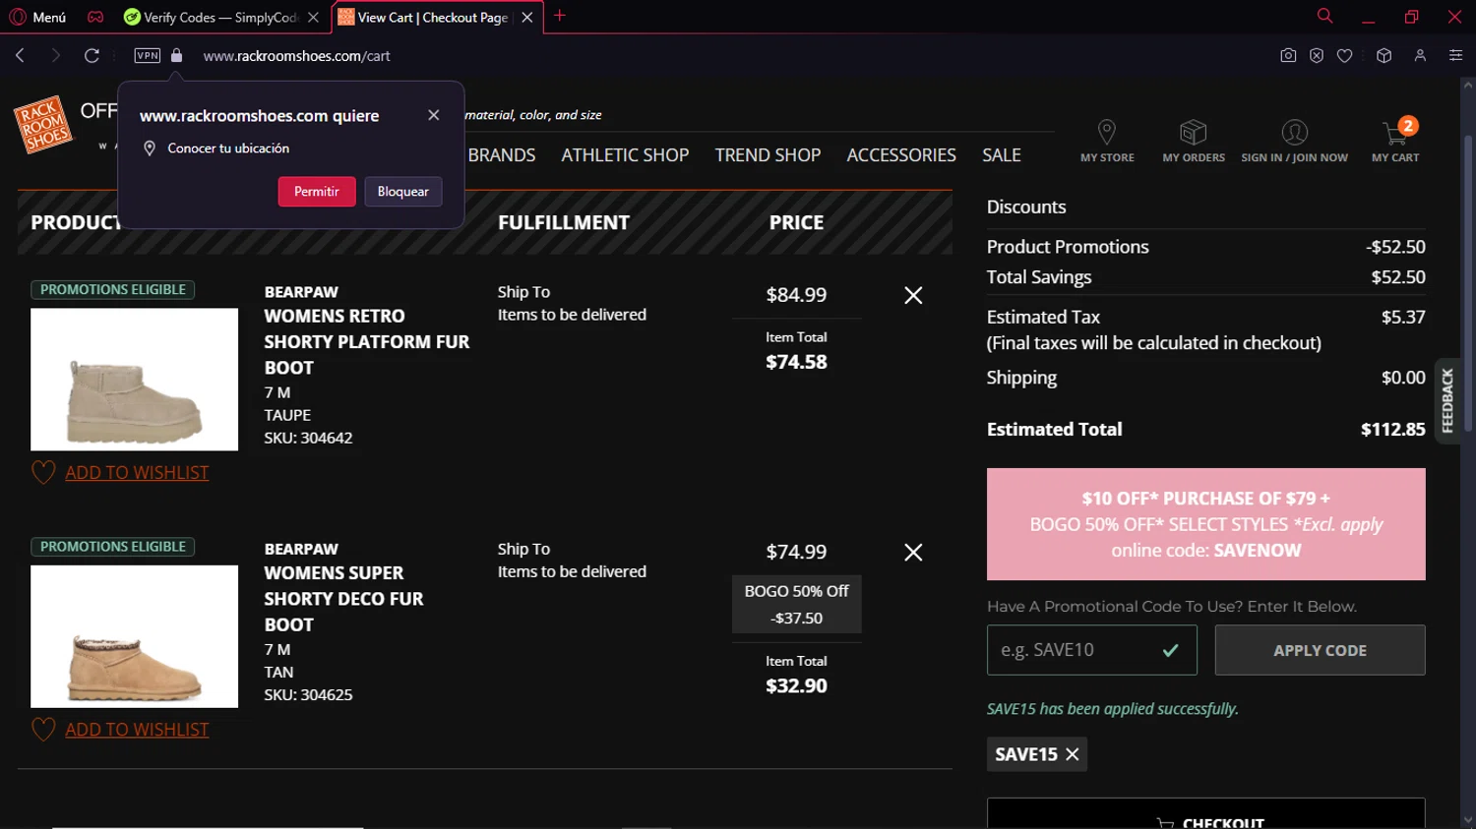
Task: Add page to bookmarks heart icon
Action: [x=1344, y=56]
